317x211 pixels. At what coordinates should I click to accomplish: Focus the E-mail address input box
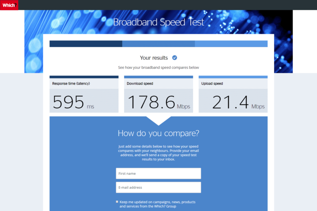[158, 188]
